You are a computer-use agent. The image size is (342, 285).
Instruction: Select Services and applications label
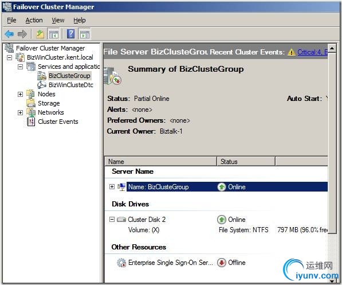tap(69, 67)
